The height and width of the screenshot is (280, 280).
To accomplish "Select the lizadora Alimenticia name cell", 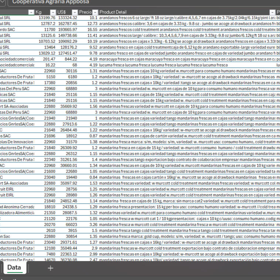I will click(17, 213).
